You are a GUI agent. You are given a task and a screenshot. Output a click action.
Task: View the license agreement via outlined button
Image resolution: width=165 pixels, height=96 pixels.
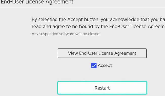pos(102,53)
